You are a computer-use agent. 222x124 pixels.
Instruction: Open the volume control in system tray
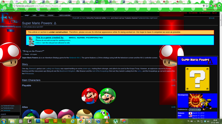tap(208, 121)
